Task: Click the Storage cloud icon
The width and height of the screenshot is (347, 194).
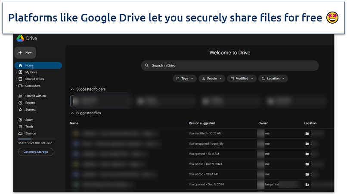Action: (20, 134)
